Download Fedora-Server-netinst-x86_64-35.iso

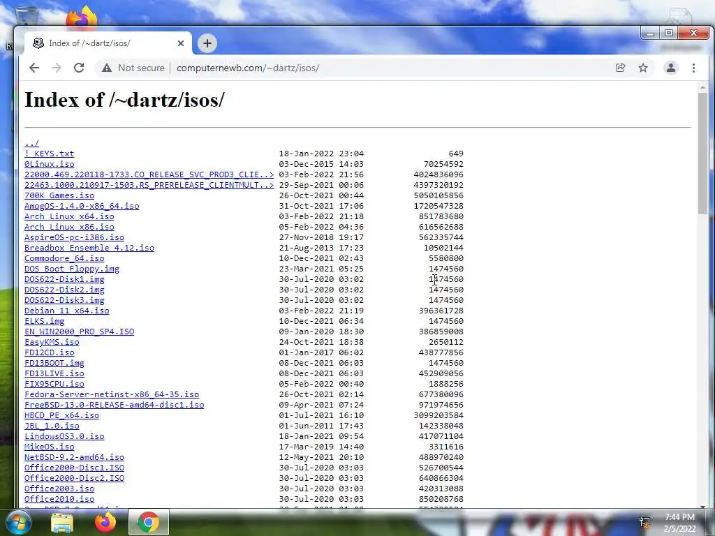[112, 395]
